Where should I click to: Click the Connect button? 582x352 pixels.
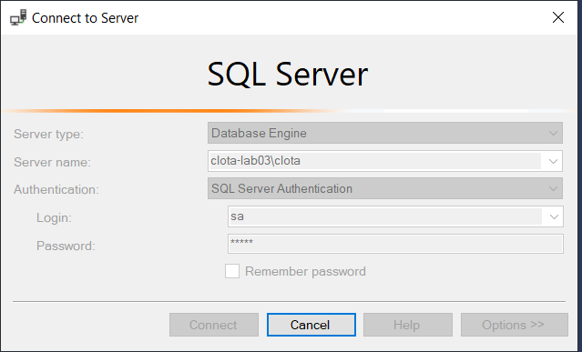(214, 325)
